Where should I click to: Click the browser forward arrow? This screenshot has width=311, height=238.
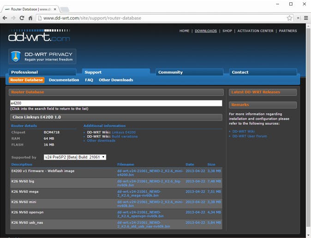(x=13, y=18)
